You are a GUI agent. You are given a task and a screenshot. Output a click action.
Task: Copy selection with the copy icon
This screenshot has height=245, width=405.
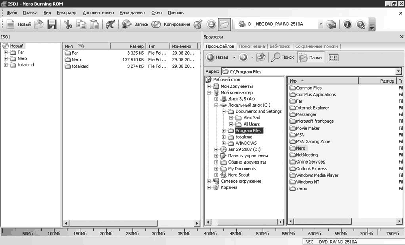tap(82, 24)
